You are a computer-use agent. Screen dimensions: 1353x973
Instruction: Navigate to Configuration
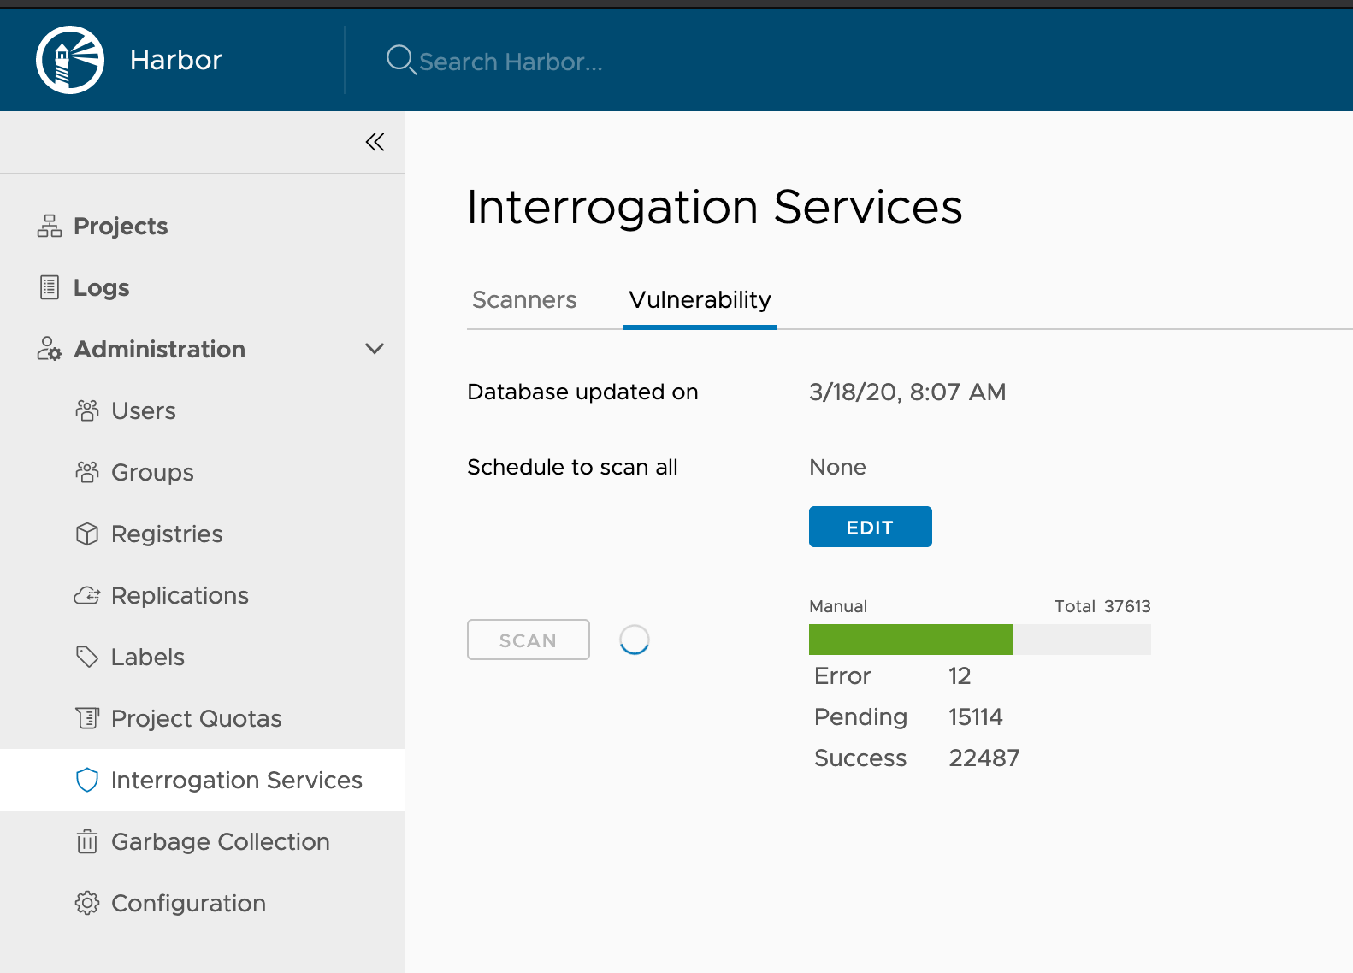(x=189, y=903)
